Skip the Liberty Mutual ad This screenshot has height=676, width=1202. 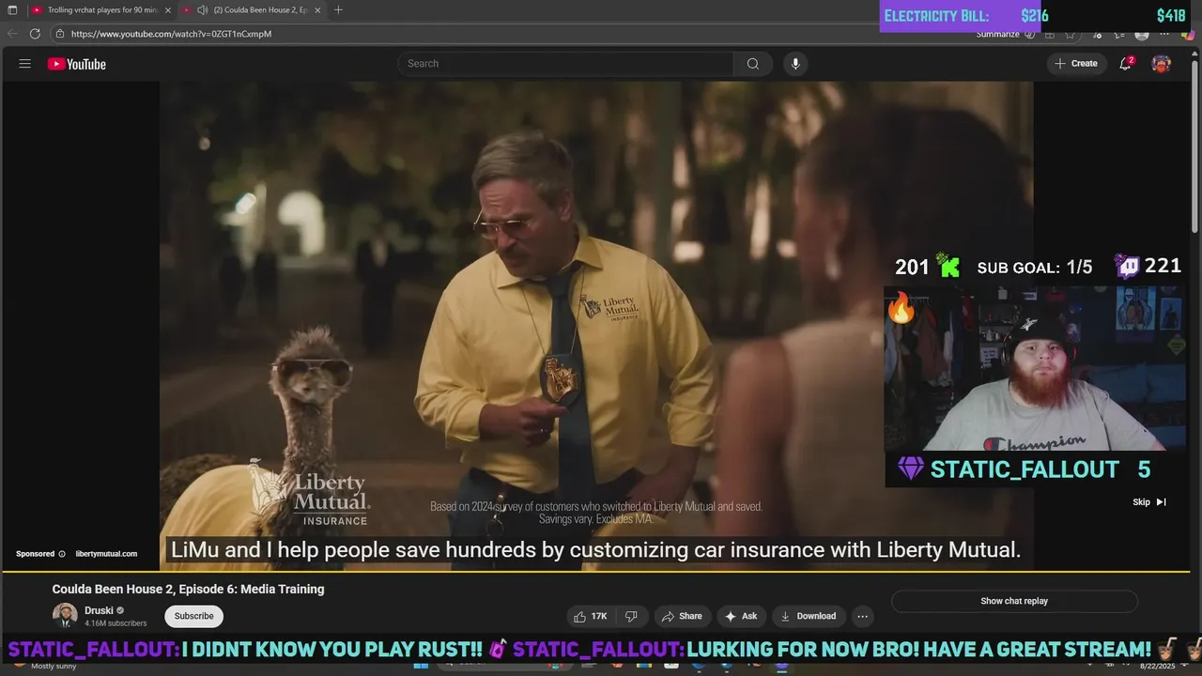(x=1149, y=502)
